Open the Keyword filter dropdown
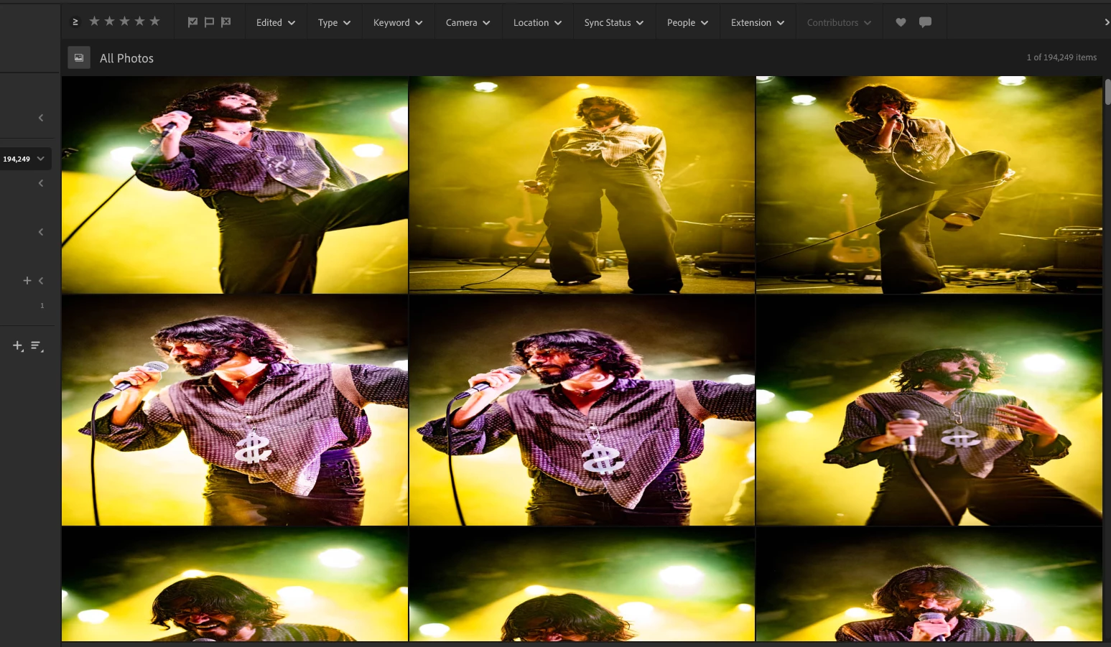Viewport: 1111px width, 647px height. (398, 22)
